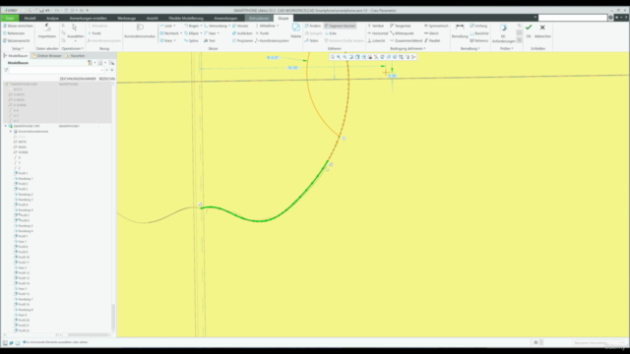Select the Kreis sketch tool
This screenshot has width=630, height=354.
click(x=166, y=40)
